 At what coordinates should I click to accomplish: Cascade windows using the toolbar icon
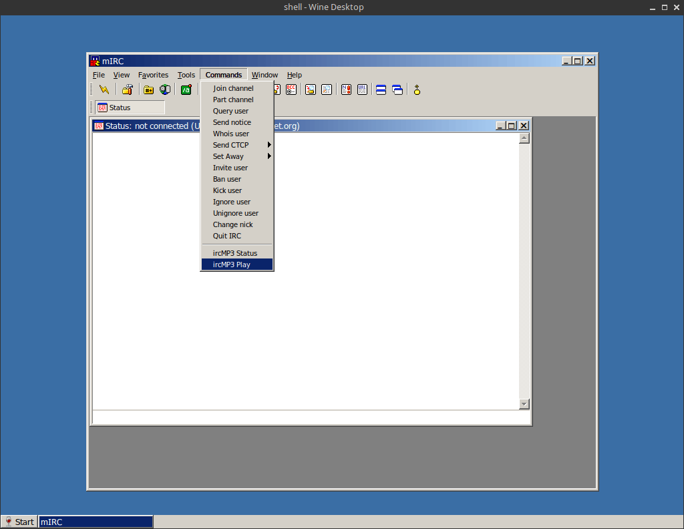point(397,90)
